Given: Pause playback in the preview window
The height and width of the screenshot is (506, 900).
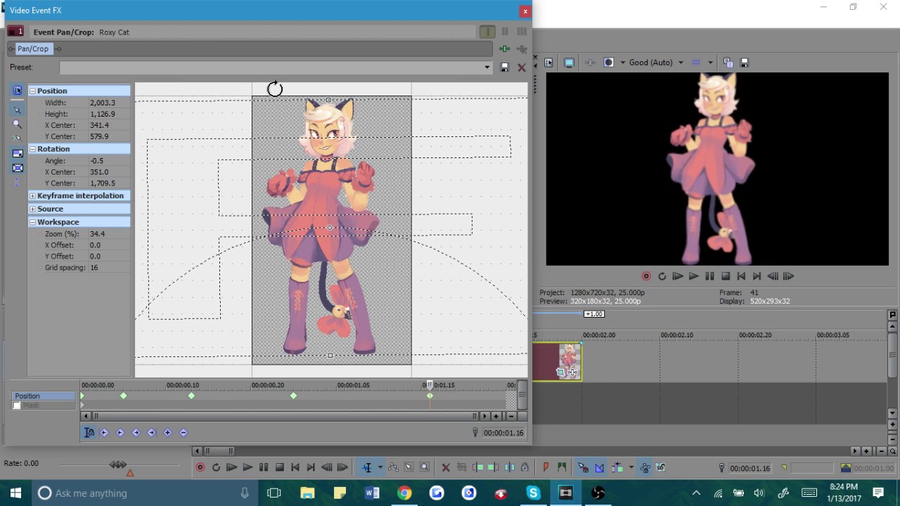Looking at the screenshot, I should 709,276.
